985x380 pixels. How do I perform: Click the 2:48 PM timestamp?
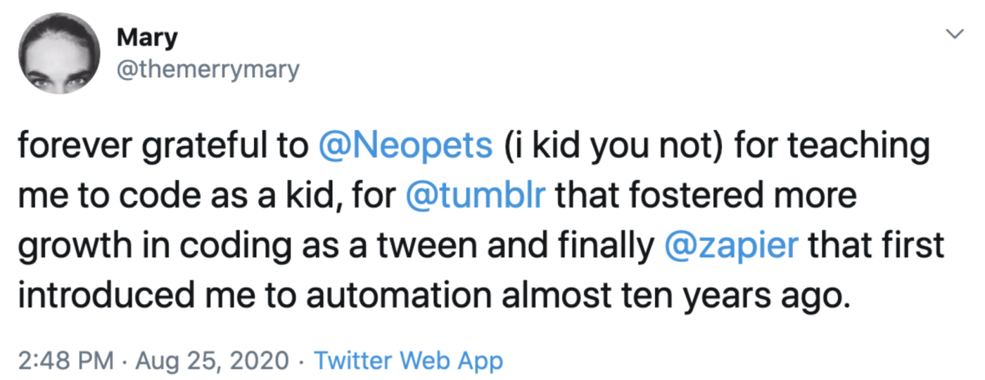coord(65,361)
